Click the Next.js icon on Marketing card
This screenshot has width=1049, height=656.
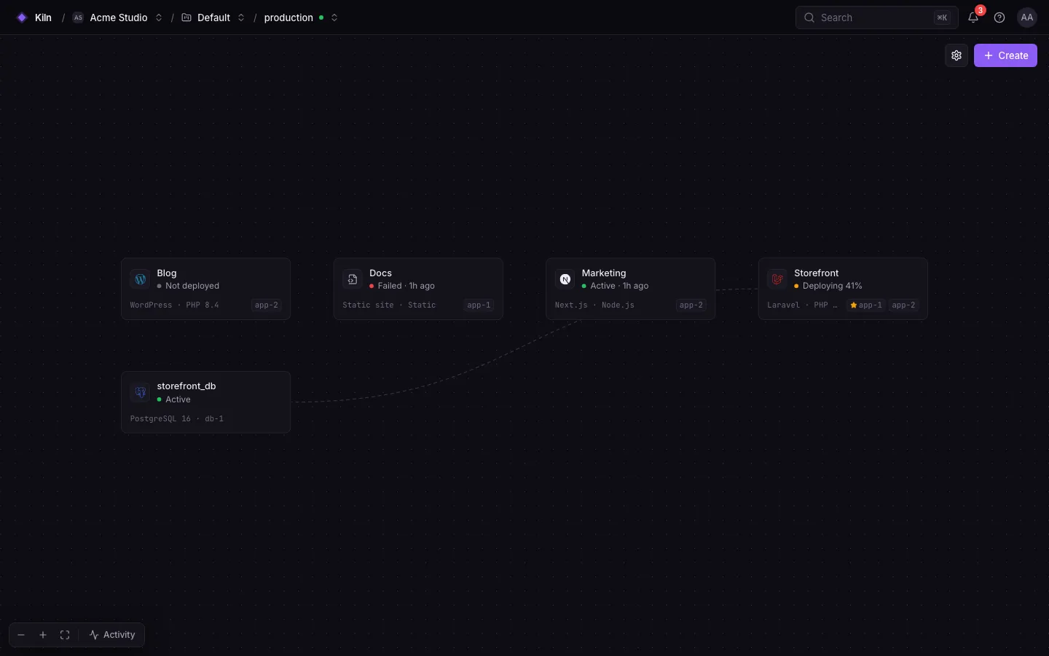point(565,279)
